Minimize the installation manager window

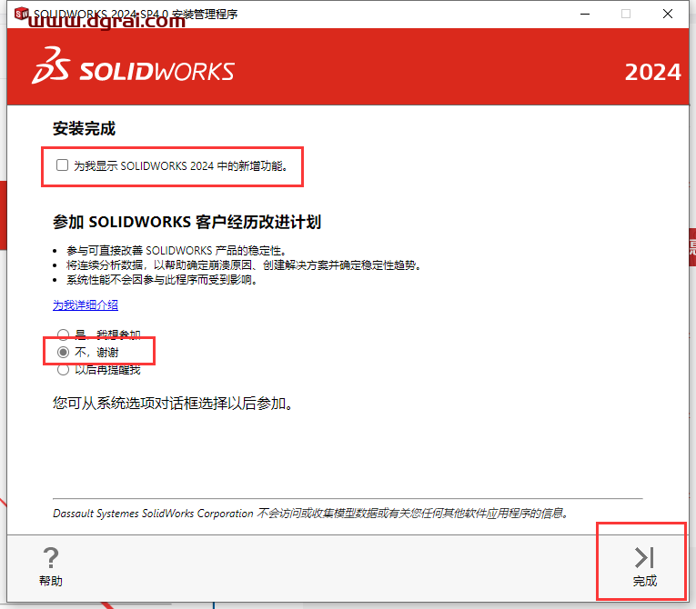click(x=585, y=14)
